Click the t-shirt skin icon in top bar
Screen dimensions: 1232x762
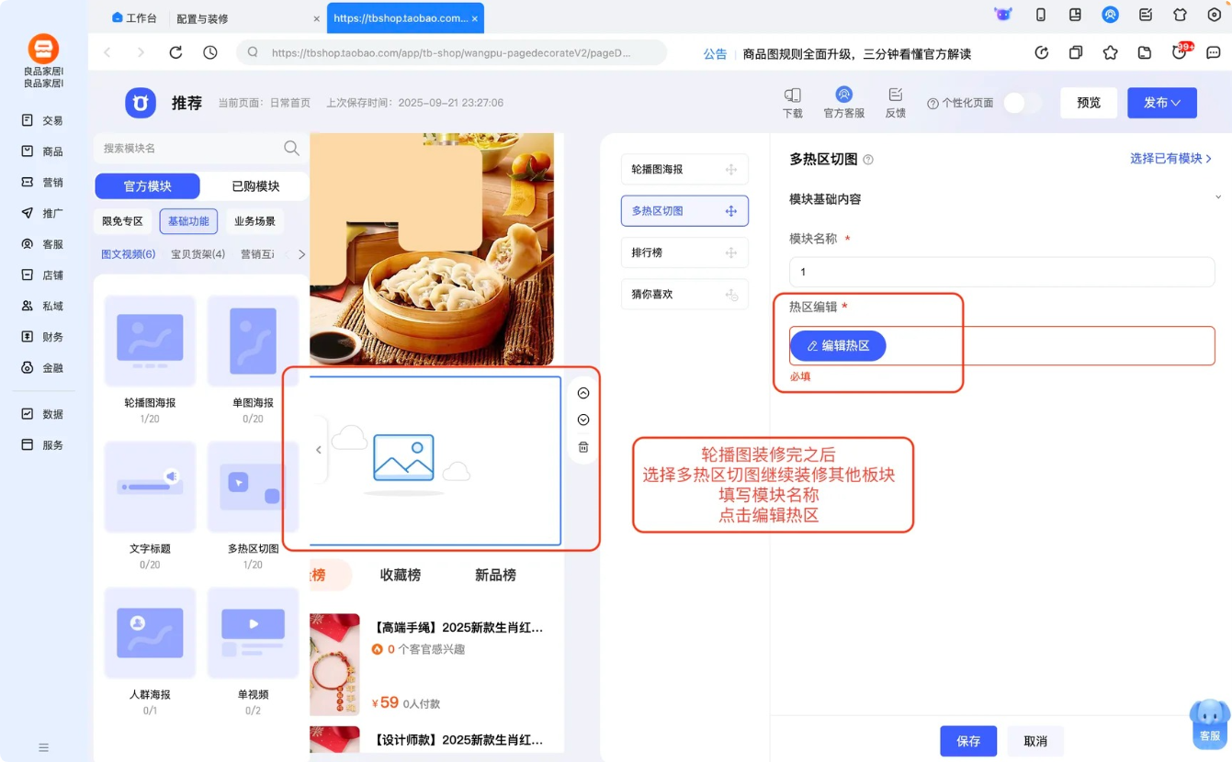click(1181, 15)
